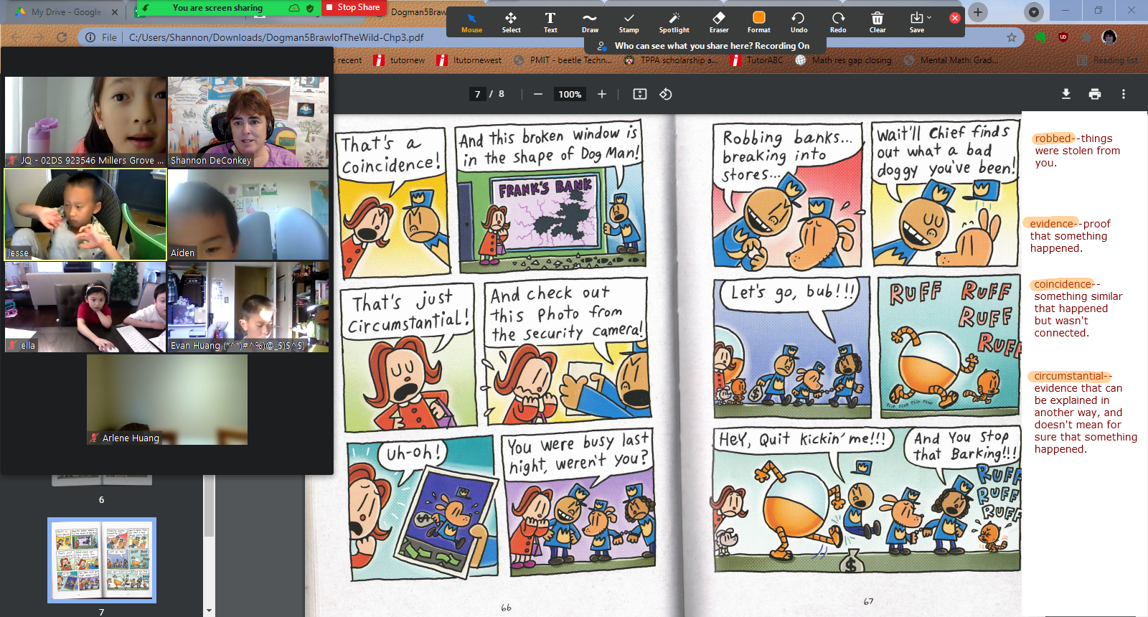
Task: Open the tab search dropdown button
Action: (1033, 11)
